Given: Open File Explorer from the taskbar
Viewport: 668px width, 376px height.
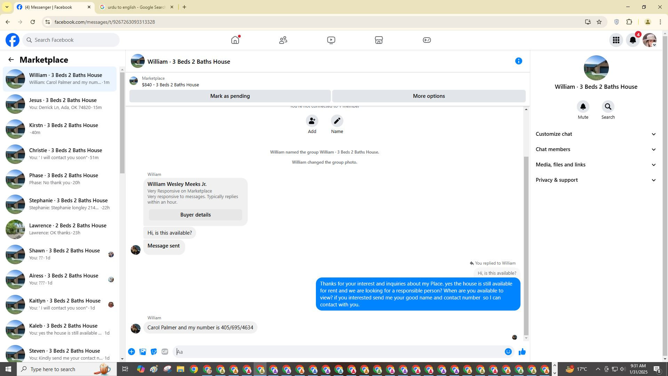Looking at the screenshot, I should [x=180, y=369].
